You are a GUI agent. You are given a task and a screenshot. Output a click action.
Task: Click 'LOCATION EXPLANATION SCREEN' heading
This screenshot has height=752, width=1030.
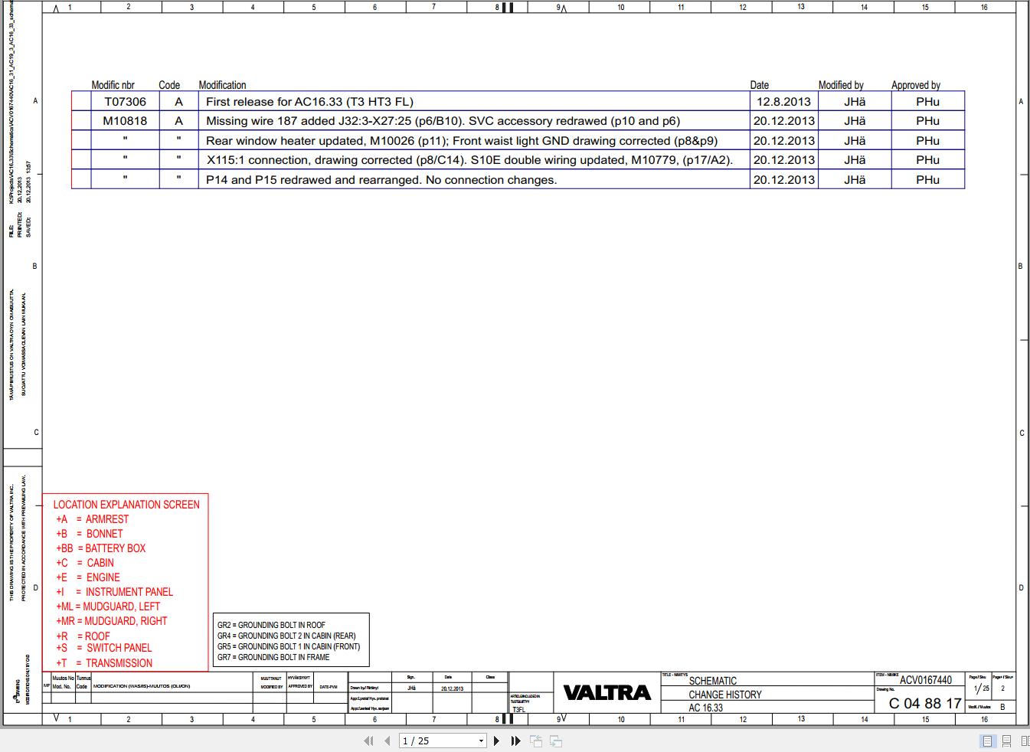[126, 505]
